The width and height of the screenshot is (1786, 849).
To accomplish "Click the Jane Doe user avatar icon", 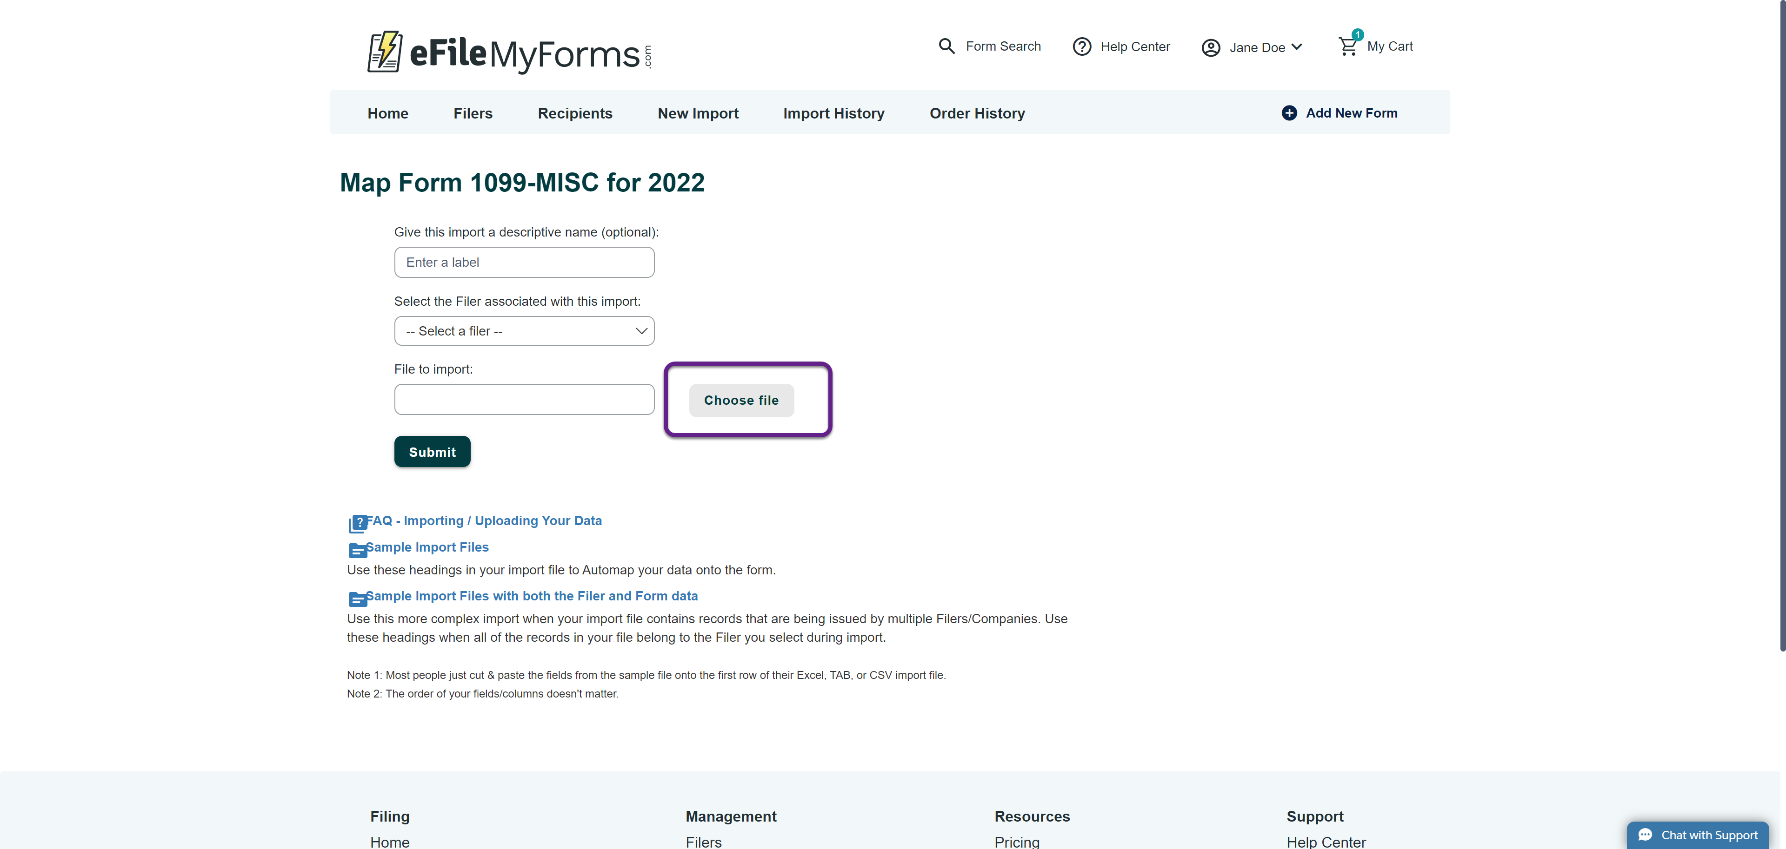I will click(1210, 48).
